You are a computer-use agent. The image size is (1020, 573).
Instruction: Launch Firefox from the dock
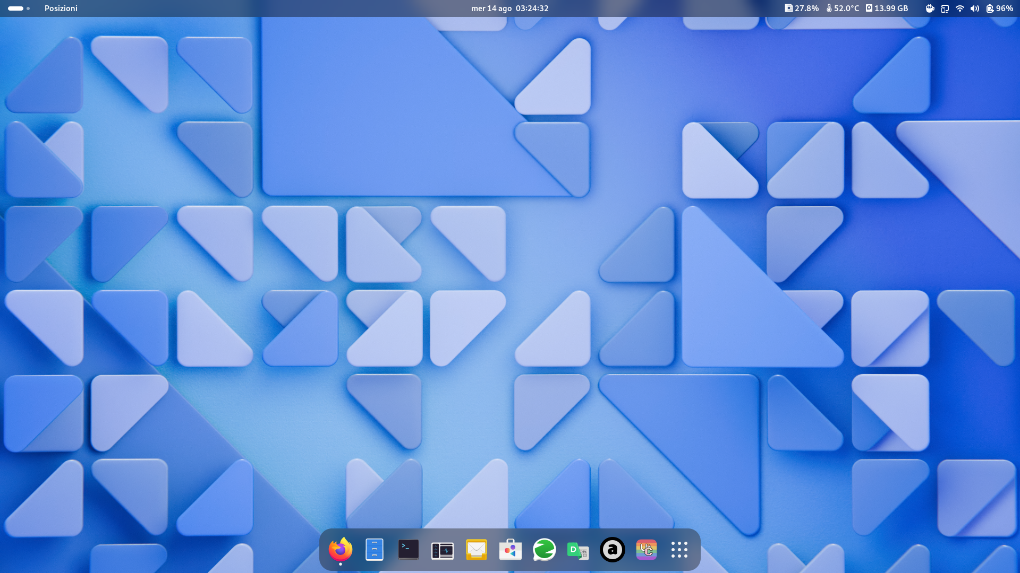pos(341,550)
